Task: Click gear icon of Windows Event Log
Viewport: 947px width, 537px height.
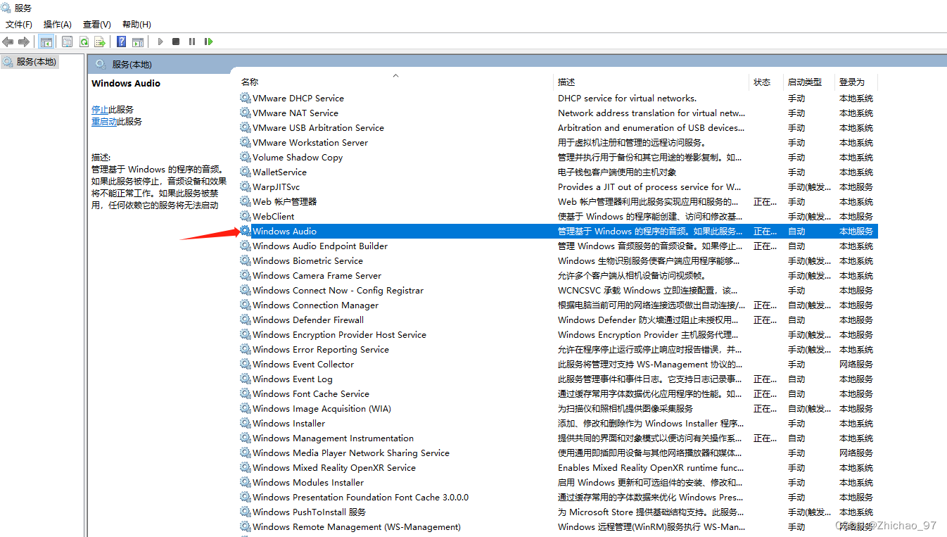Action: (x=245, y=379)
